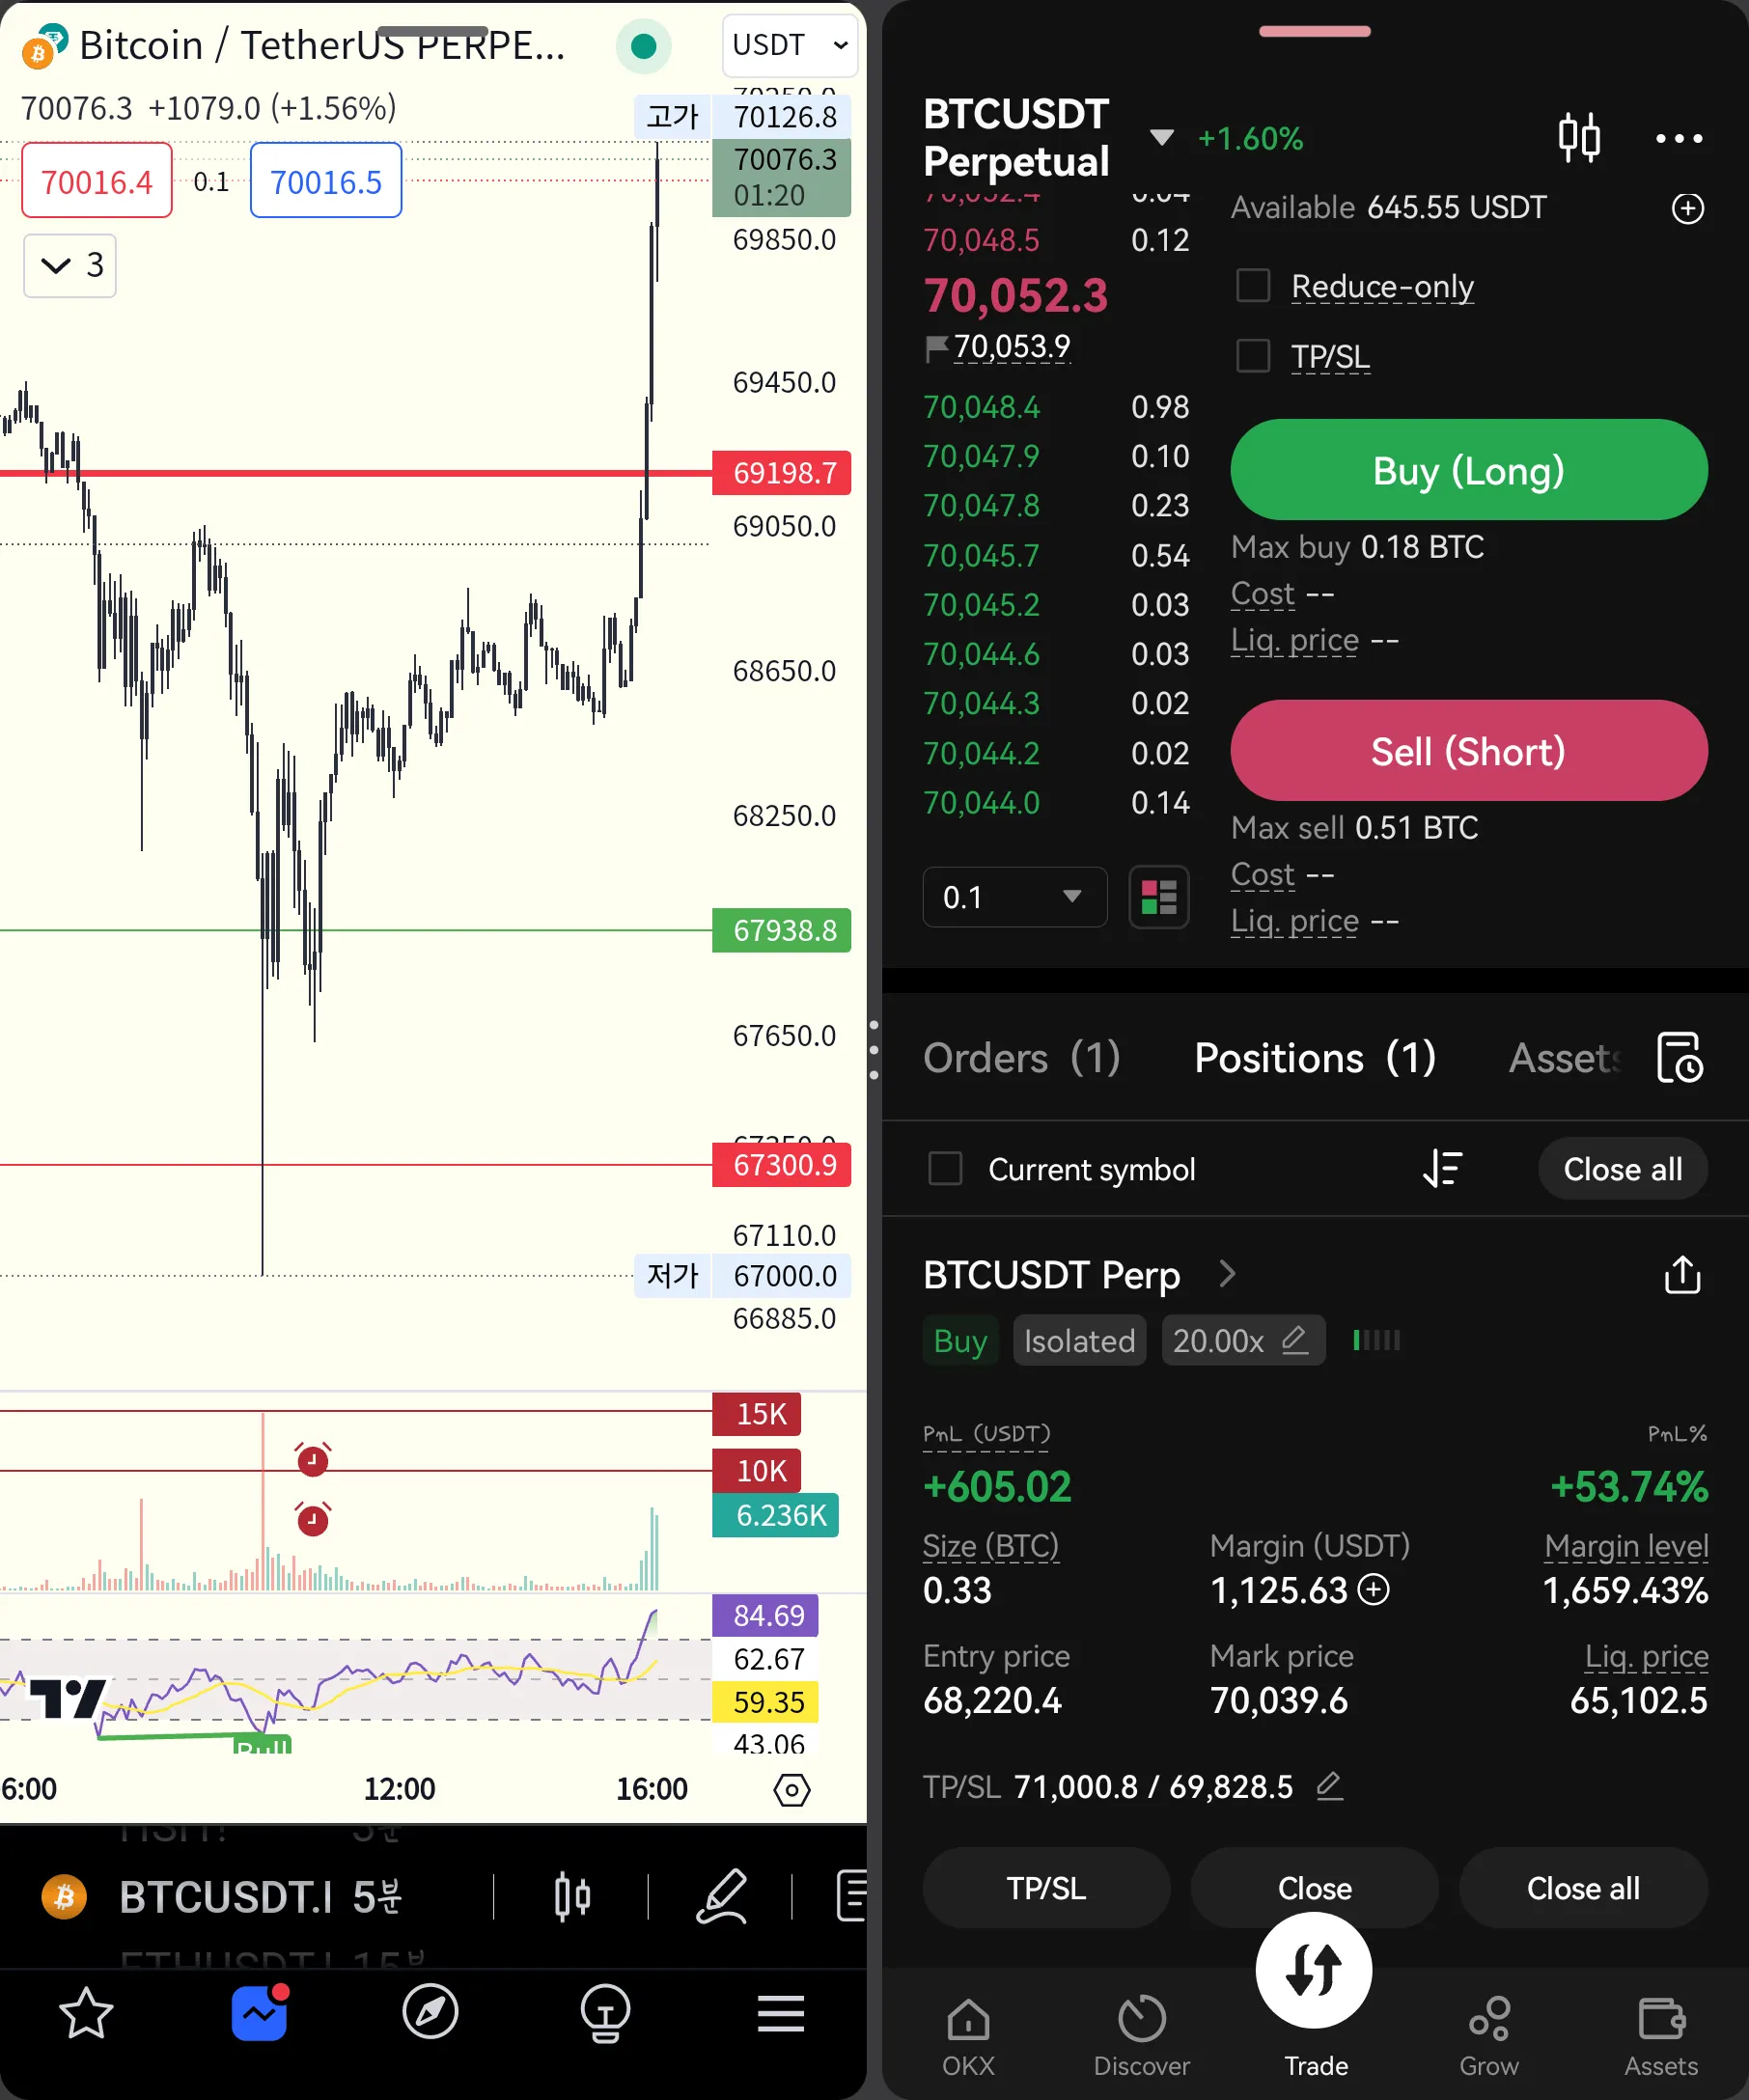Viewport: 1749px width, 2100px height.
Task: Open the OKX candlestick chart icon
Action: coord(1580,137)
